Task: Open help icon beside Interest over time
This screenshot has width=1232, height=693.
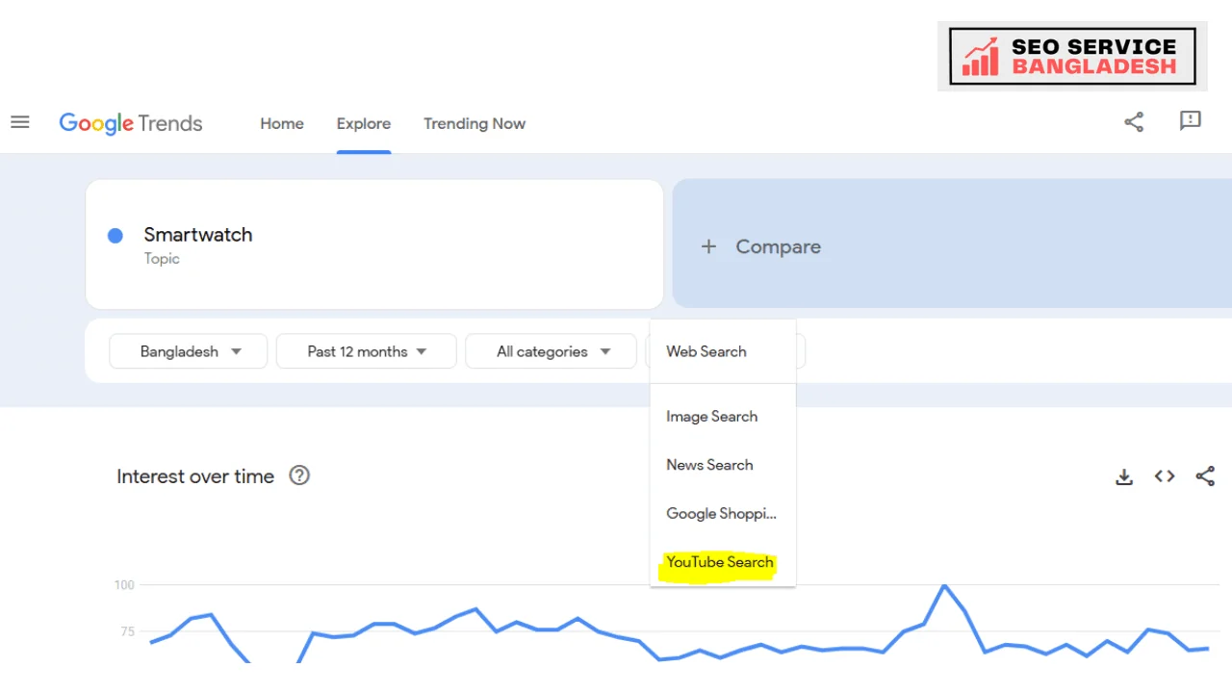Action: [x=299, y=475]
